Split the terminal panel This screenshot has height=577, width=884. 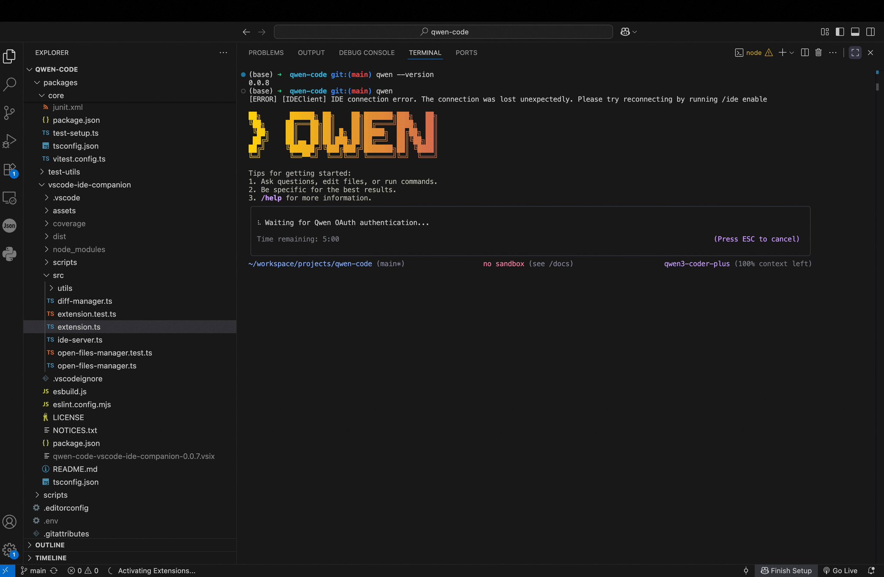coord(805,53)
